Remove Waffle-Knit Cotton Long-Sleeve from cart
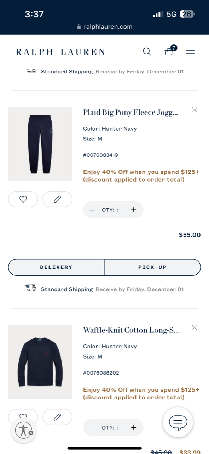This screenshot has width=209, height=454. pyautogui.click(x=195, y=328)
